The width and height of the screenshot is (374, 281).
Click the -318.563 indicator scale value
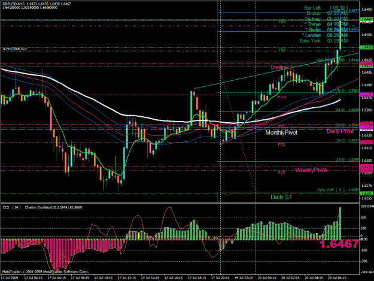[367, 272]
